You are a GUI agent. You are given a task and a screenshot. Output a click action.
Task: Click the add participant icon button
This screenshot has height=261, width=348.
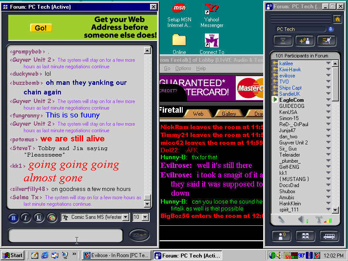point(304,40)
